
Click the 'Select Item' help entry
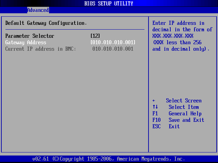tap(184, 107)
